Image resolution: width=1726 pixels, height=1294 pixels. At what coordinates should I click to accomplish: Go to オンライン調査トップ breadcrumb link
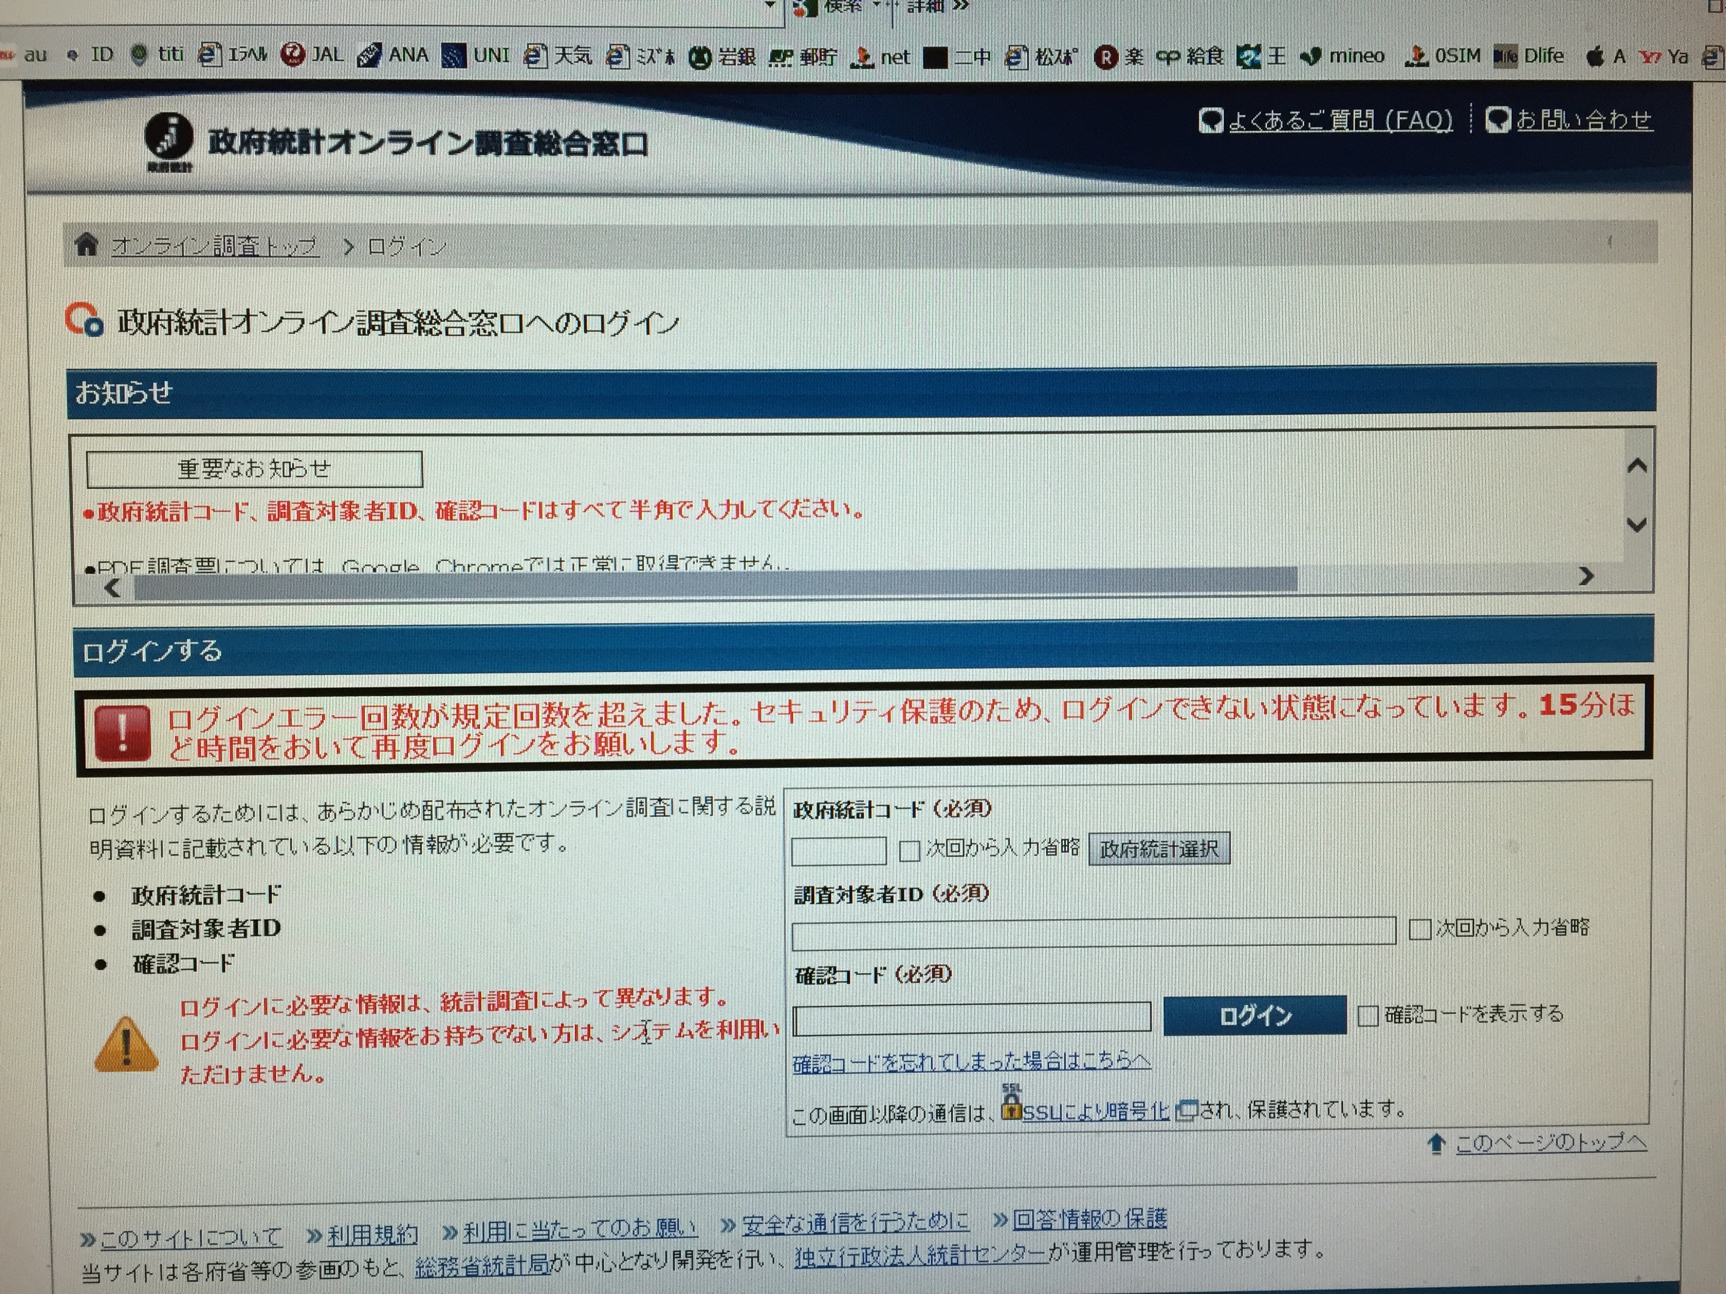215,246
